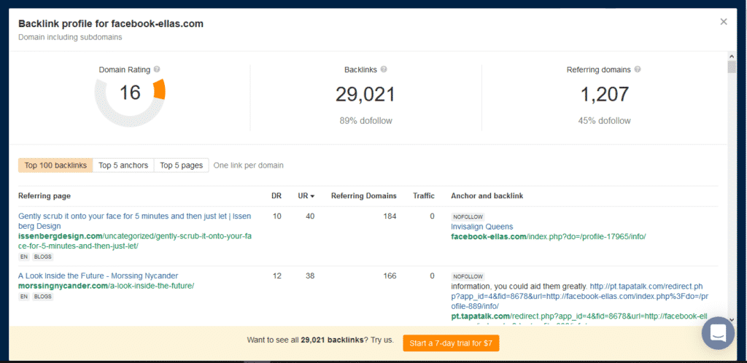Click the 'One link per domain' label

(x=248, y=165)
